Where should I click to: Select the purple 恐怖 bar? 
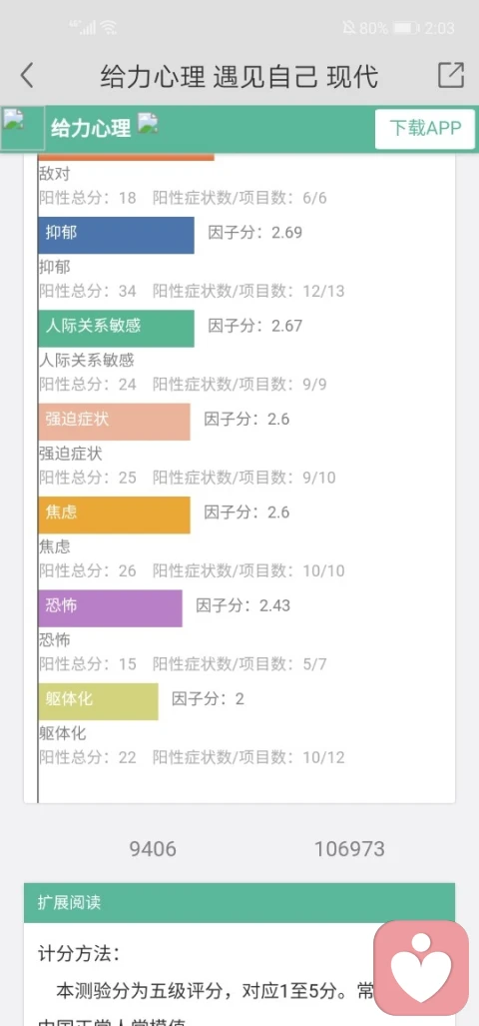pos(111,607)
